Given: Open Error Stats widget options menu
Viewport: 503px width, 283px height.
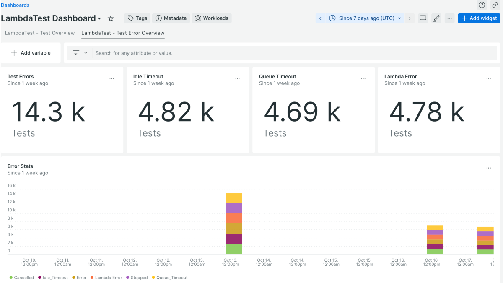Looking at the screenshot, I should [489, 168].
